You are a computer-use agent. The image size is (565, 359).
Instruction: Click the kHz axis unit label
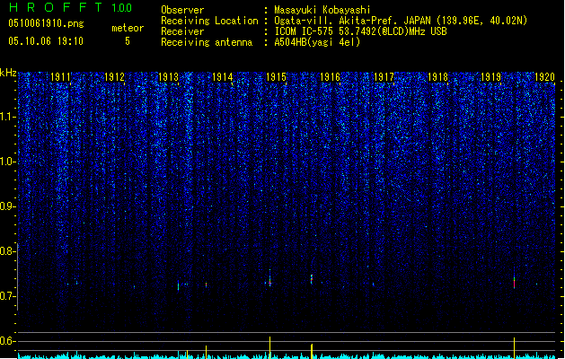pyautogui.click(x=8, y=73)
